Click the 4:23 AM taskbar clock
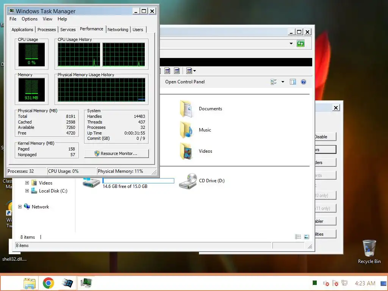The height and width of the screenshot is (291, 388). pos(365,283)
